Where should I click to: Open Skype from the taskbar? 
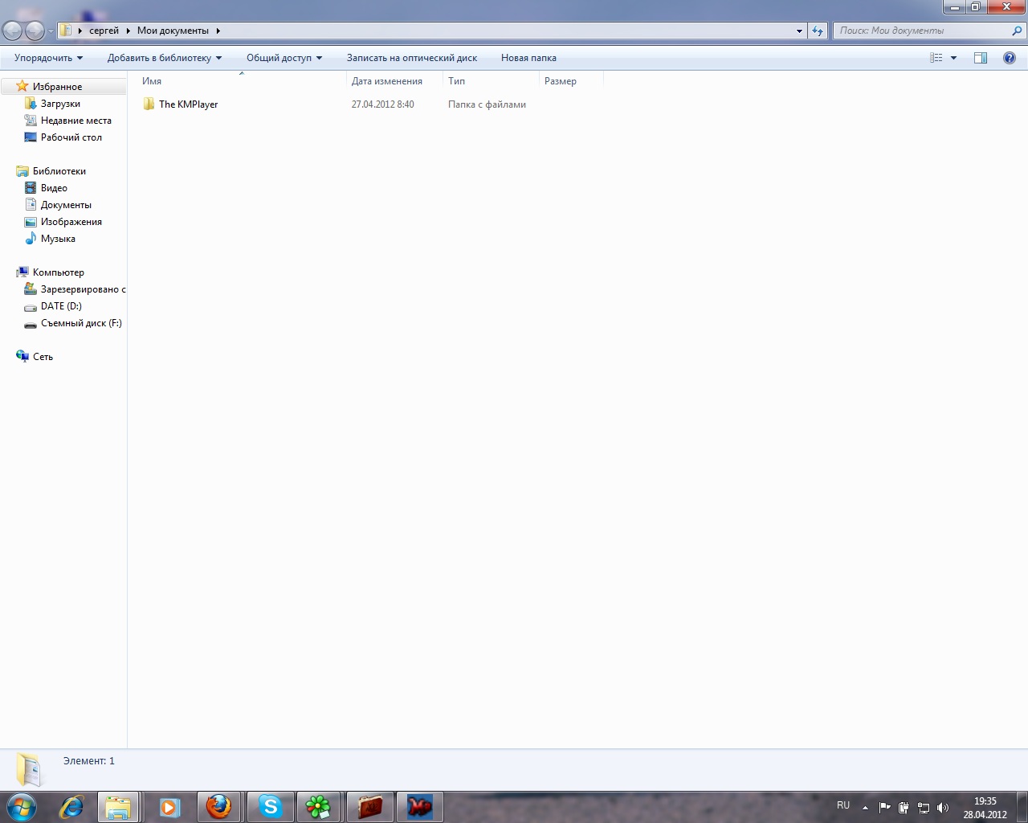pyautogui.click(x=270, y=806)
